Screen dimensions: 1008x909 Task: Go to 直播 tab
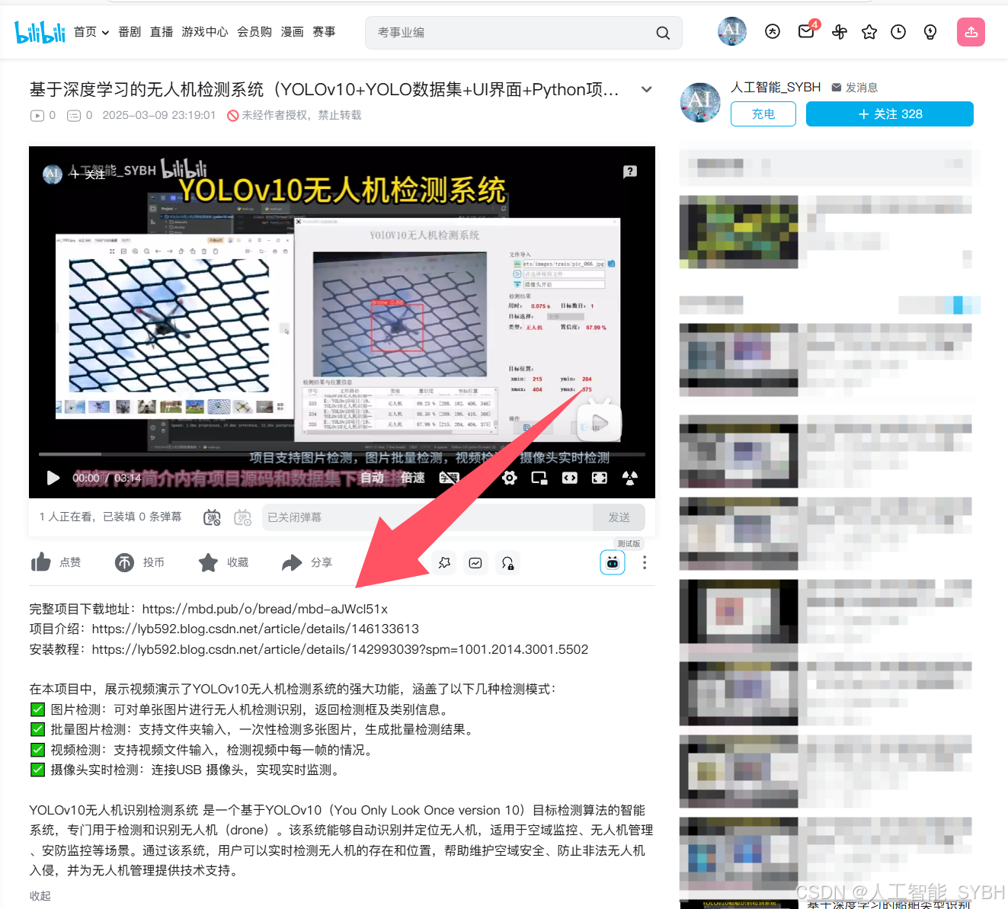click(x=162, y=32)
